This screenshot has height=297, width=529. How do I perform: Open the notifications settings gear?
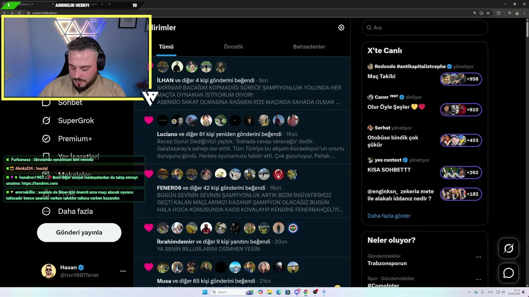pos(341,28)
